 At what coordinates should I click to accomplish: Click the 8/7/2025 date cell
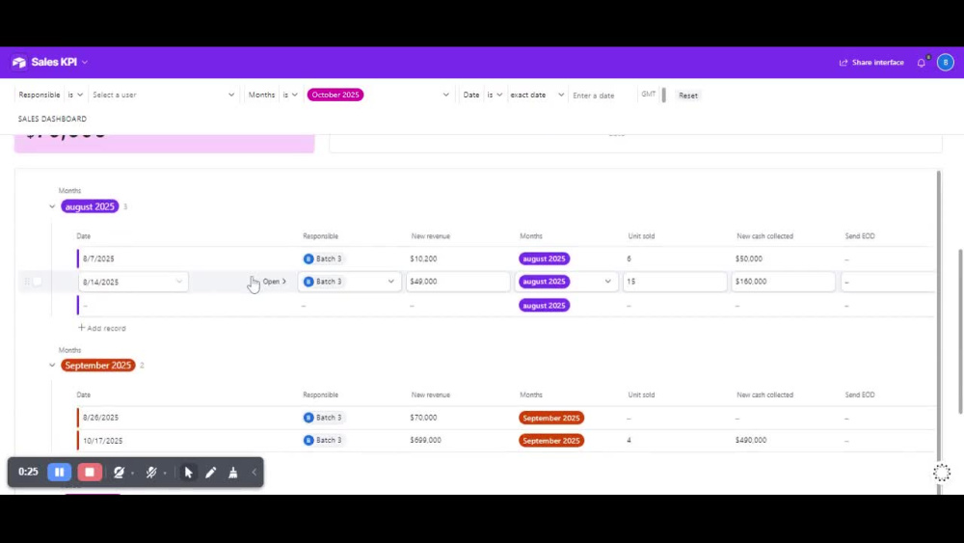click(98, 258)
